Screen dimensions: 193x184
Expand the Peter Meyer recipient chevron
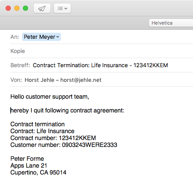coord(58,37)
